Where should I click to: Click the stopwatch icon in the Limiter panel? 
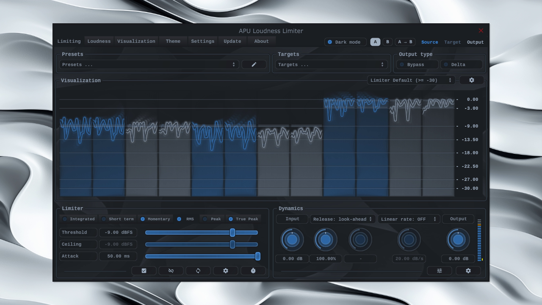(253, 270)
